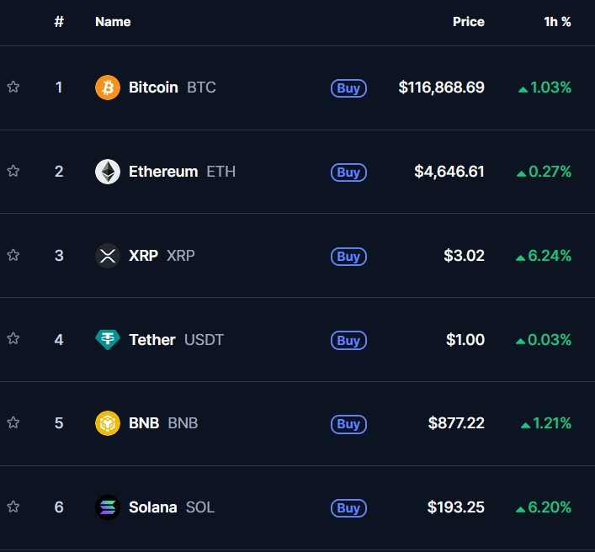Buy XRP using its Buy button
This screenshot has height=552, width=595.
(348, 257)
